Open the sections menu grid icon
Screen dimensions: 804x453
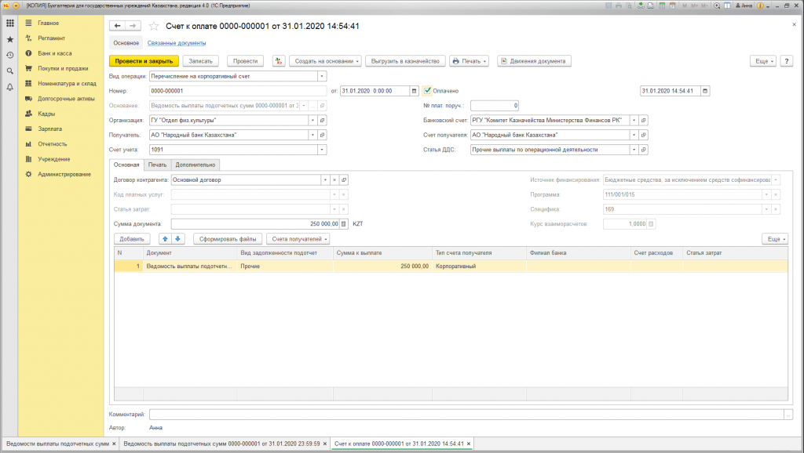coord(9,23)
